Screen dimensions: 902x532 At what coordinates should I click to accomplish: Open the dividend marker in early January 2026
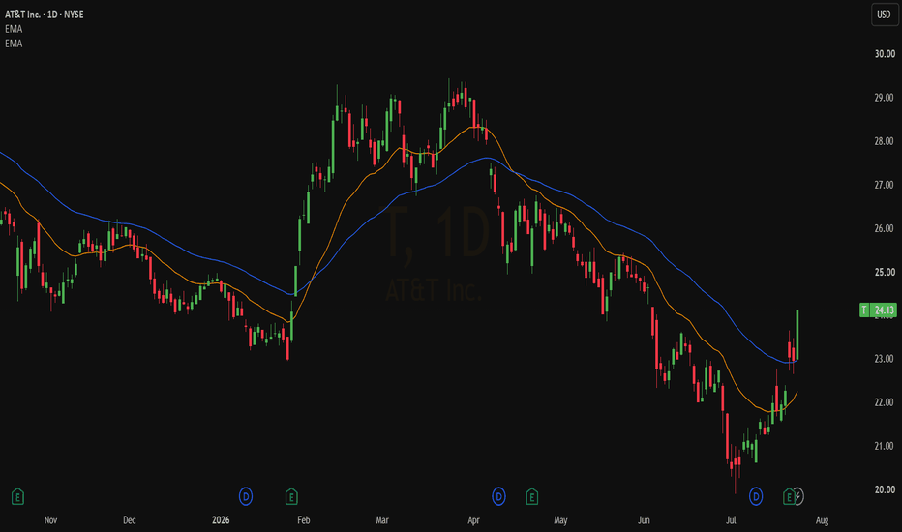246,496
